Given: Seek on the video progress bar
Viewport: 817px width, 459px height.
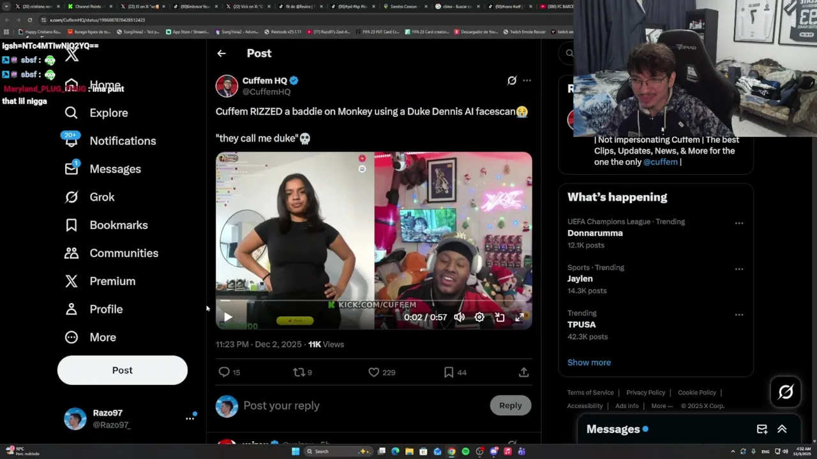Looking at the screenshot, I should pyautogui.click(x=373, y=301).
